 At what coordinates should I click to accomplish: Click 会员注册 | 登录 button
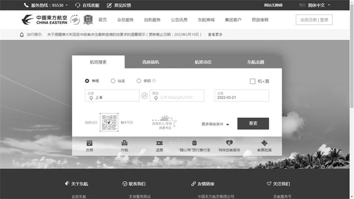314,20
